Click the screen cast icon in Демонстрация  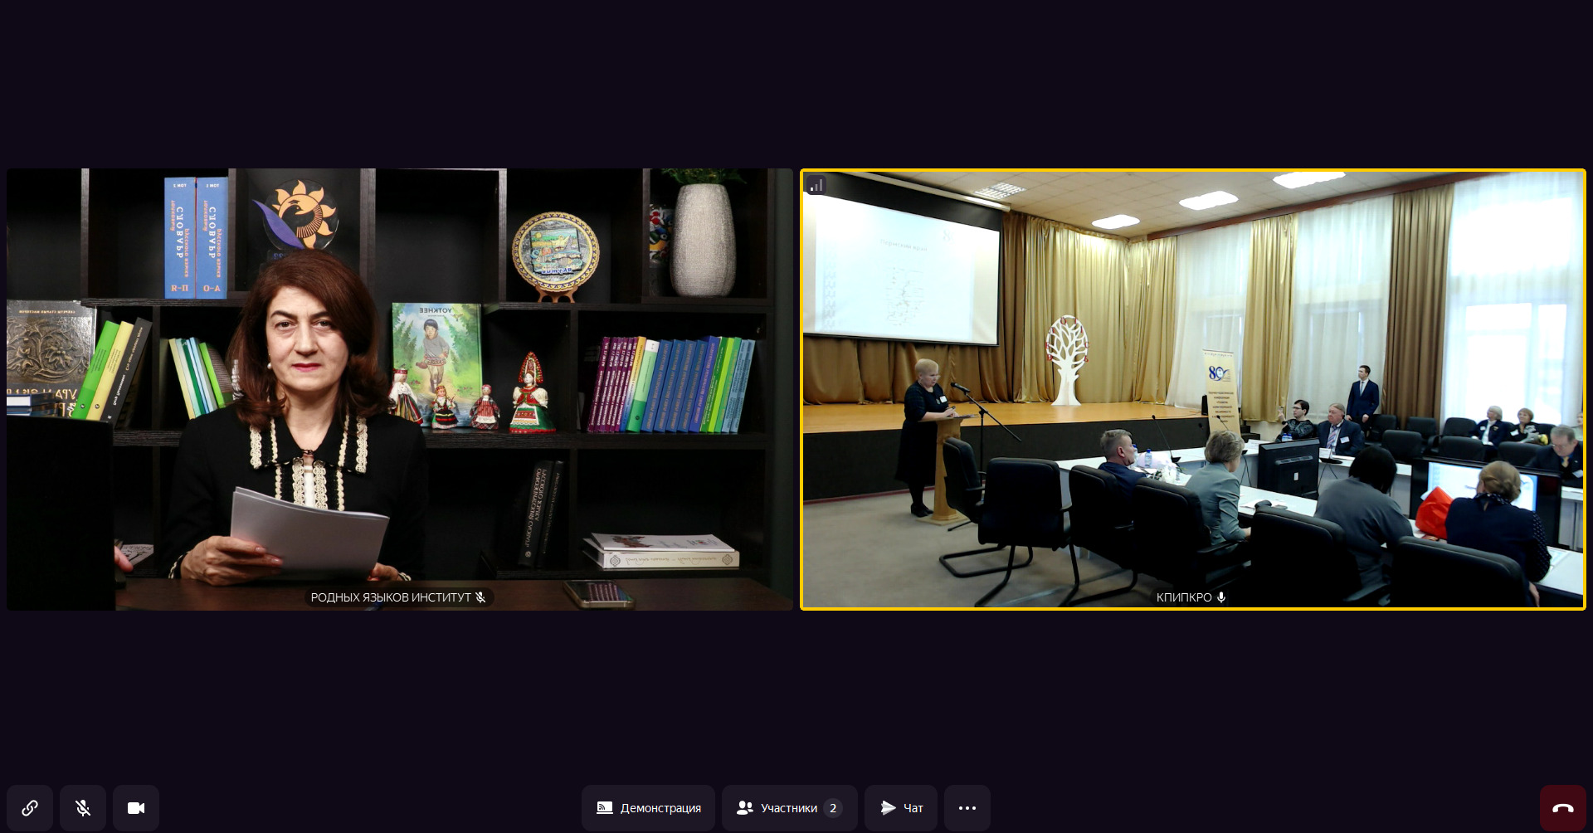(605, 808)
